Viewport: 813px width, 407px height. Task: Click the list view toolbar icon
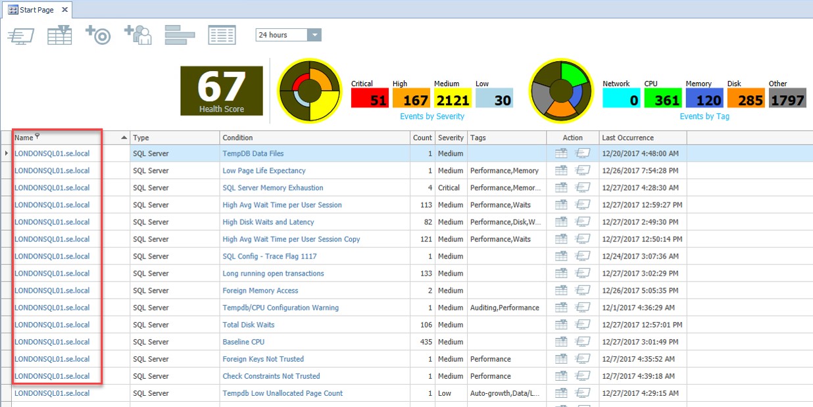pos(222,35)
